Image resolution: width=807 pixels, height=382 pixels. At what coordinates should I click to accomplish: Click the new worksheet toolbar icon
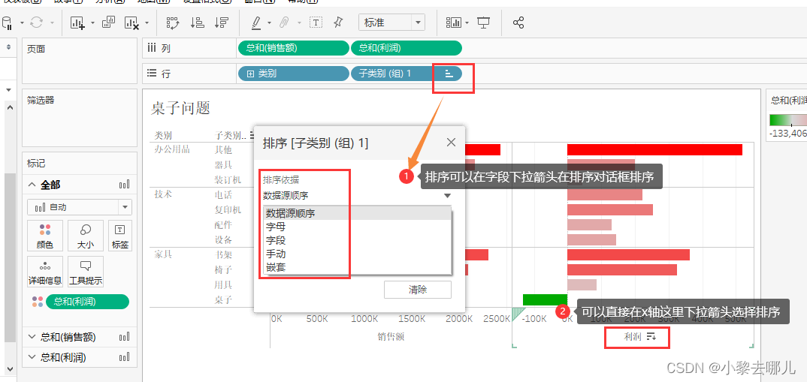pos(77,23)
